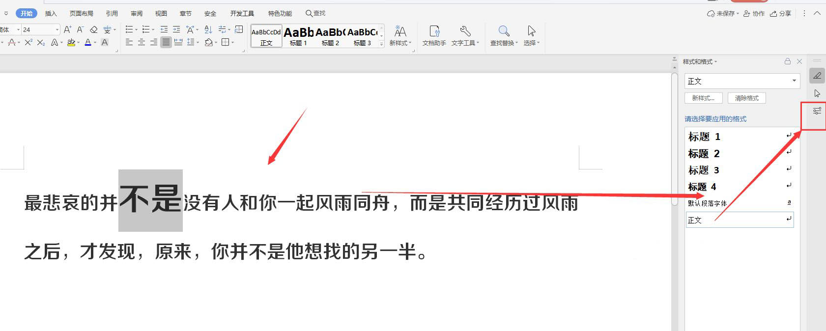Viewport: 826px width, 331px height.
Task: Expand the 正文 style combo box in the panel
Action: (x=794, y=81)
